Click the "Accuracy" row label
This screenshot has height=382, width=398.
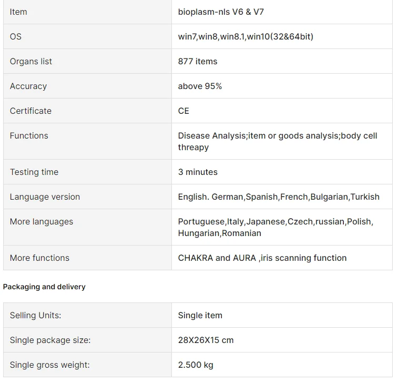(28, 86)
